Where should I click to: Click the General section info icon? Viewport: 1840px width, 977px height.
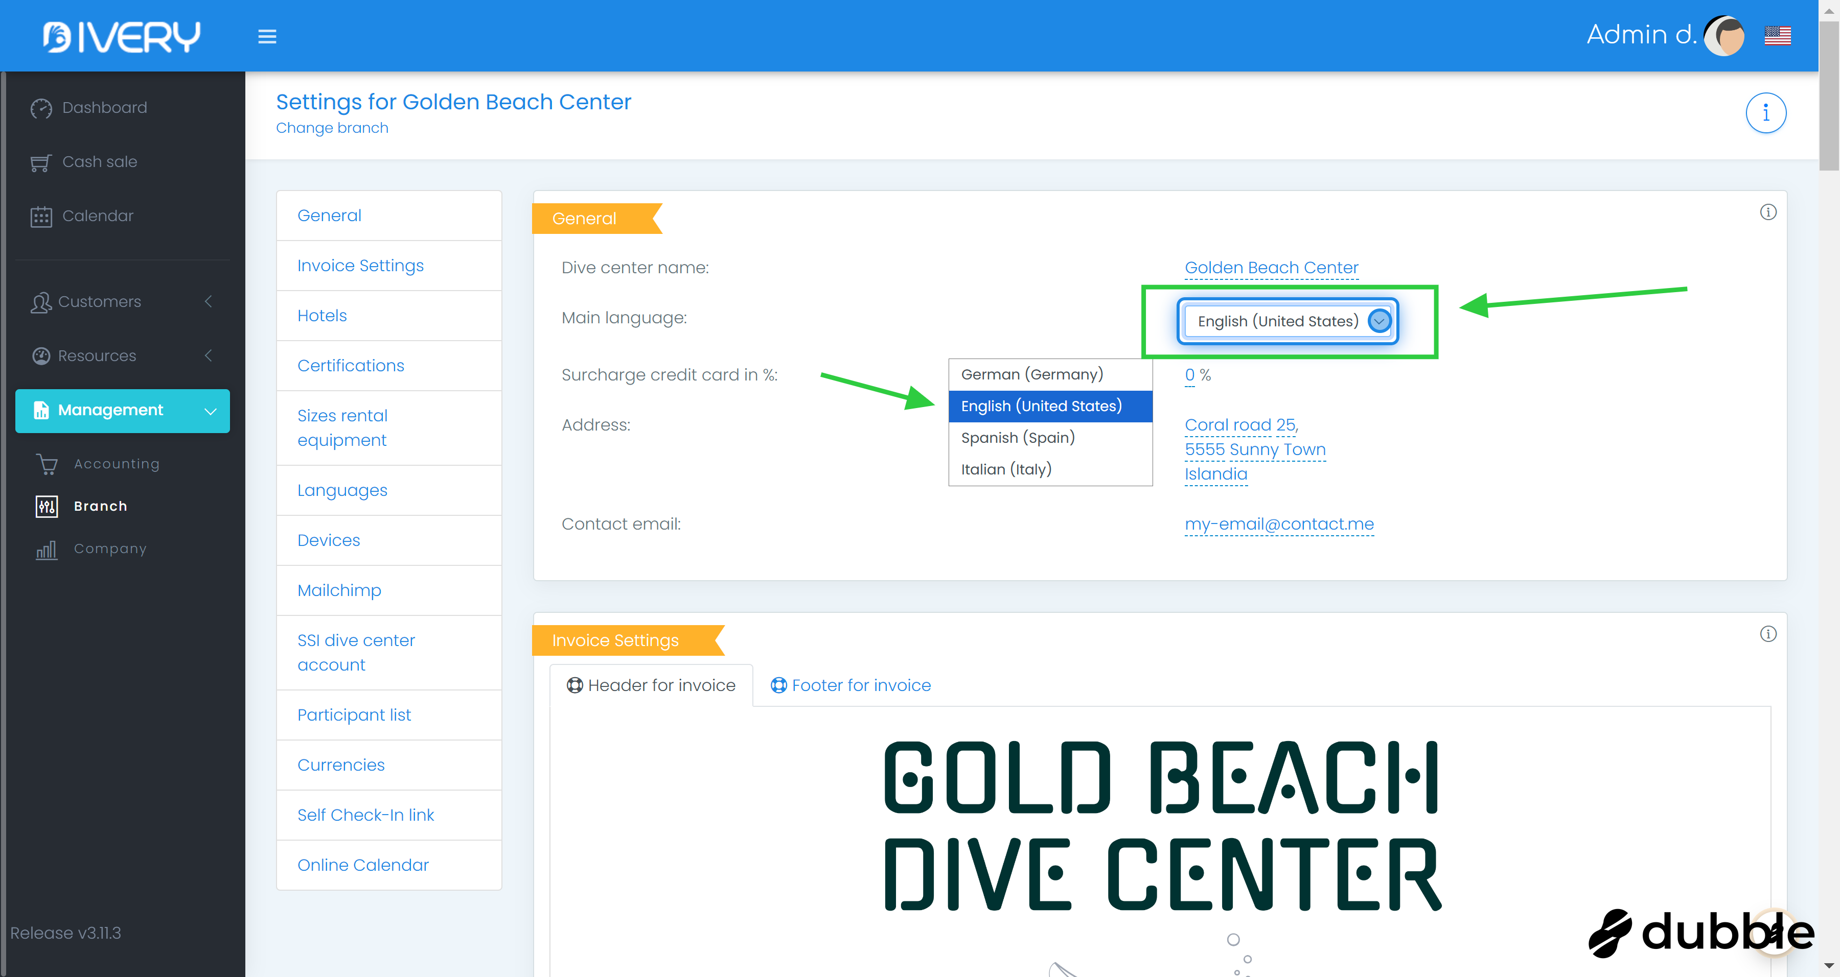(1768, 212)
